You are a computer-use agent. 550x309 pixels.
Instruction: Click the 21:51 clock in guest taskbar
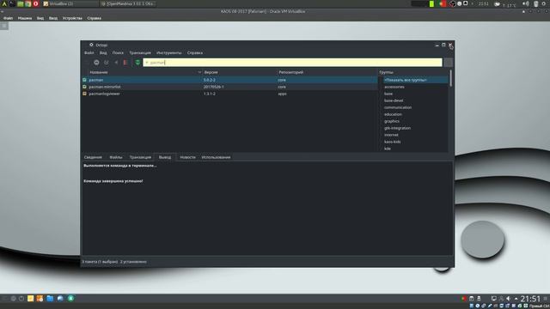click(x=530, y=299)
